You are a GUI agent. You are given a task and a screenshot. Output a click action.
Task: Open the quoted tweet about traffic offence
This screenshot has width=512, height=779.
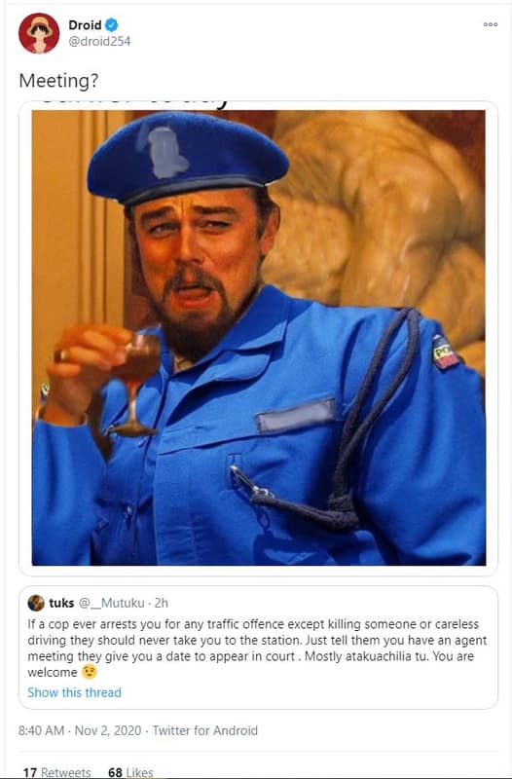click(257, 649)
